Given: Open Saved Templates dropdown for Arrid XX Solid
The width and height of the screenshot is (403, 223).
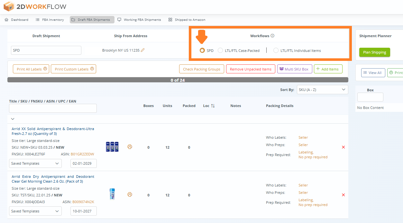Looking at the screenshot, I should [35, 163].
